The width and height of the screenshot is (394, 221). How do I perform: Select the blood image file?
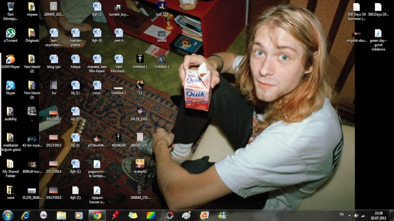coord(162,35)
